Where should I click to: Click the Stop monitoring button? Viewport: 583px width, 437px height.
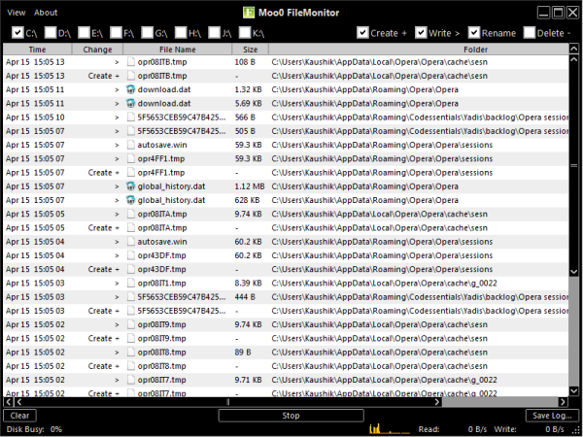(x=291, y=416)
